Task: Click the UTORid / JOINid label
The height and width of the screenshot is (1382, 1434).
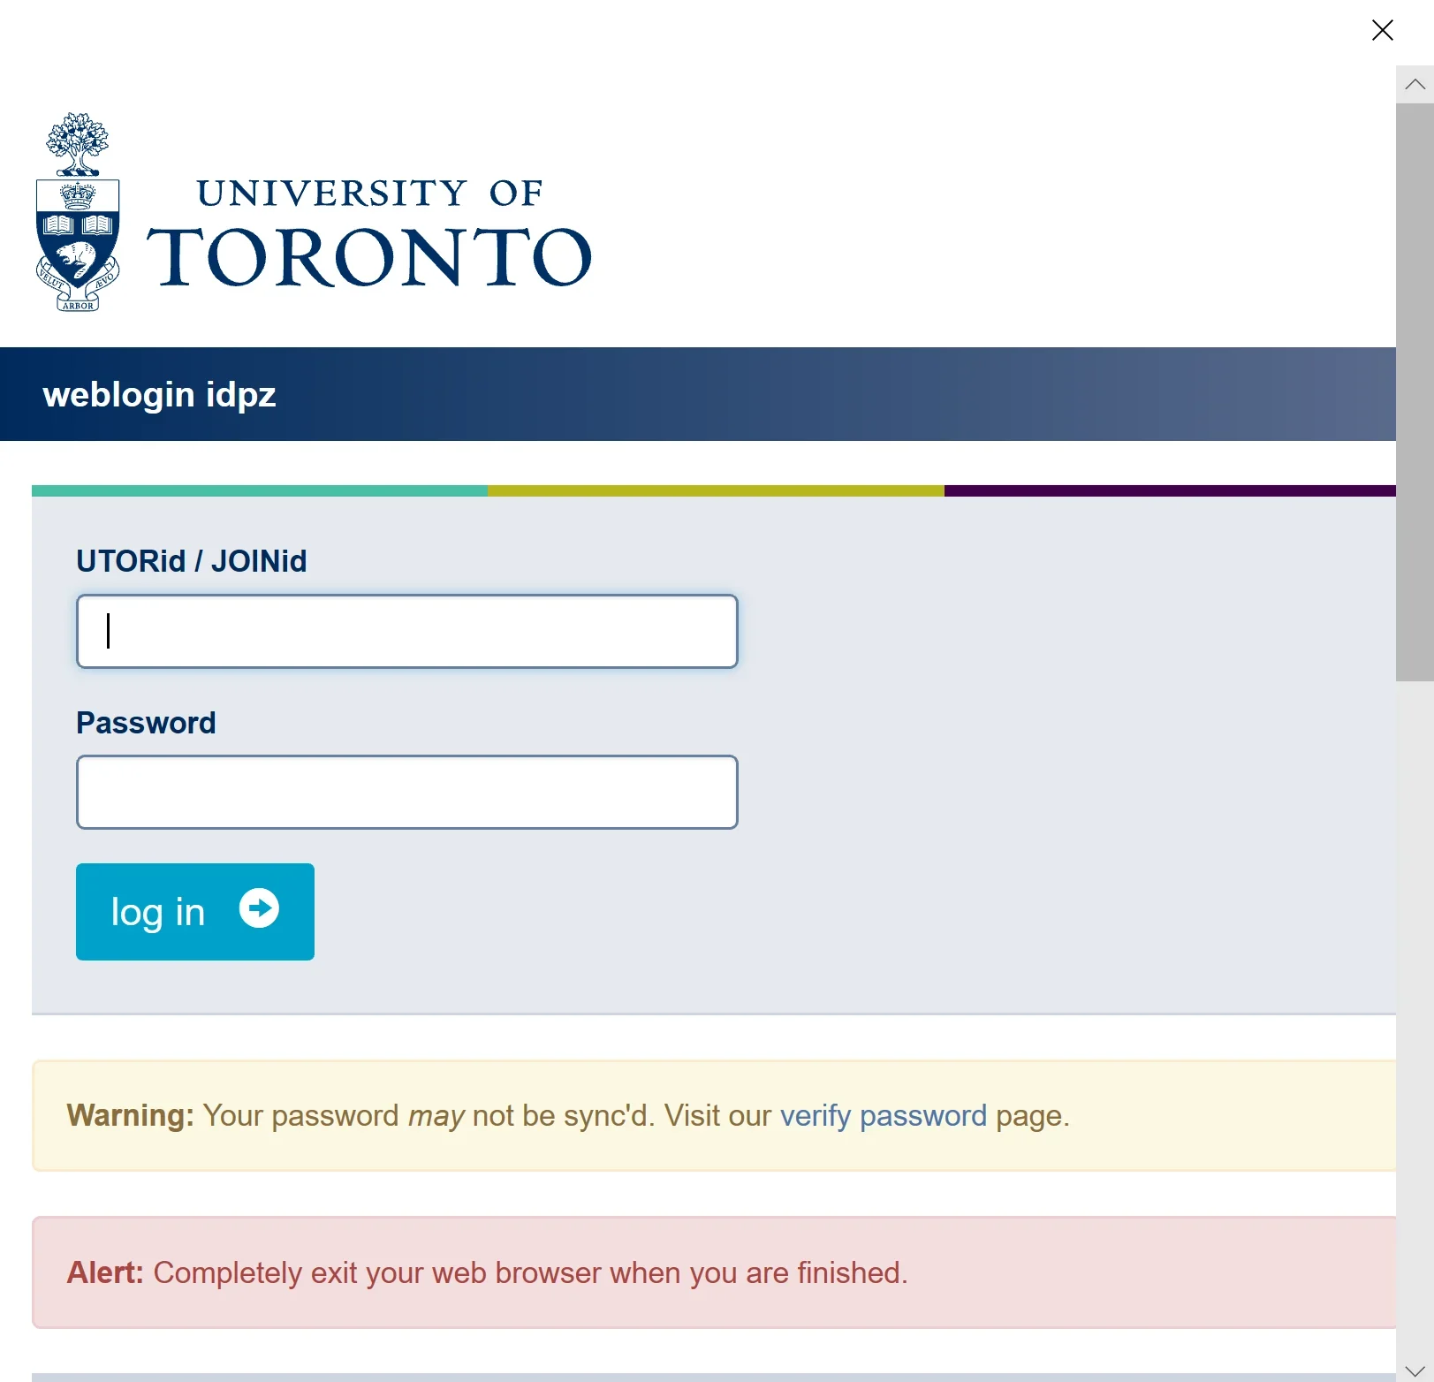Action: click(191, 561)
